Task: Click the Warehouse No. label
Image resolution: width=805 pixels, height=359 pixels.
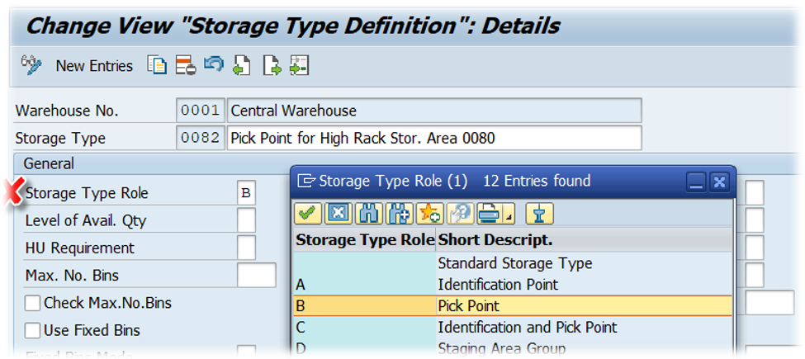Action: click(67, 111)
